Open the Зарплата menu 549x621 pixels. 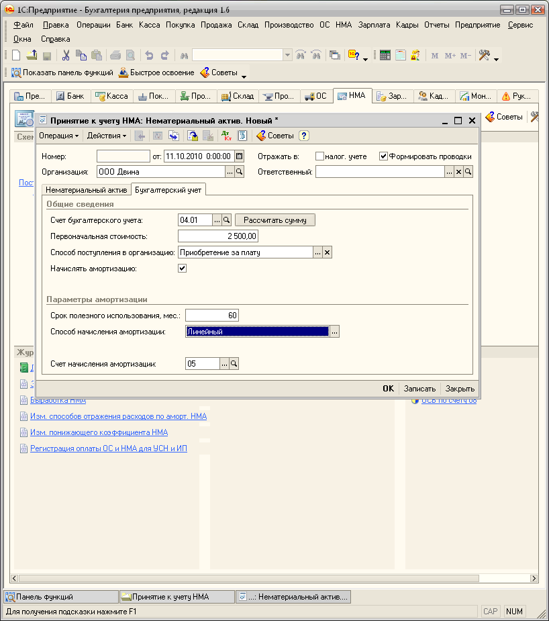pyautogui.click(x=374, y=25)
